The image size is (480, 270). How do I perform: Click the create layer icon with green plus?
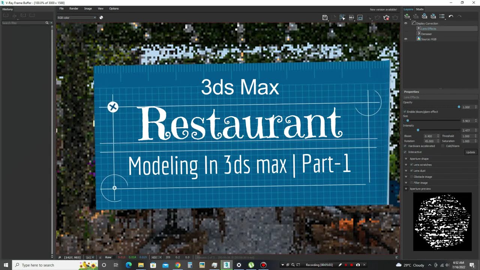[x=407, y=16]
